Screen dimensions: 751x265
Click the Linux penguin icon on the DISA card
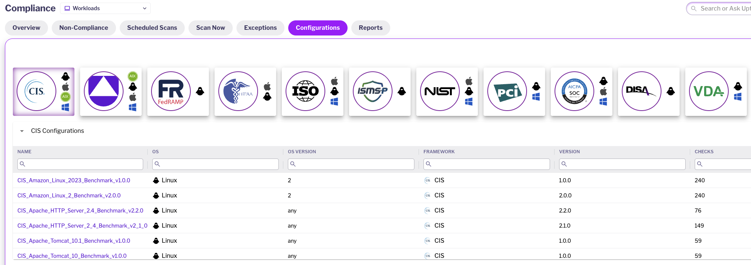[671, 91]
